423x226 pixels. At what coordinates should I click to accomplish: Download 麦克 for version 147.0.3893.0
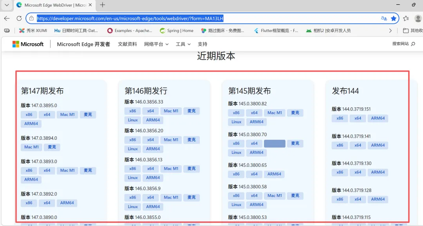(88, 170)
